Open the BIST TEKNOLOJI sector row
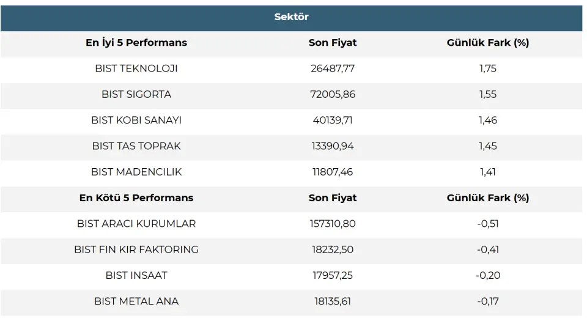 [x=136, y=68]
